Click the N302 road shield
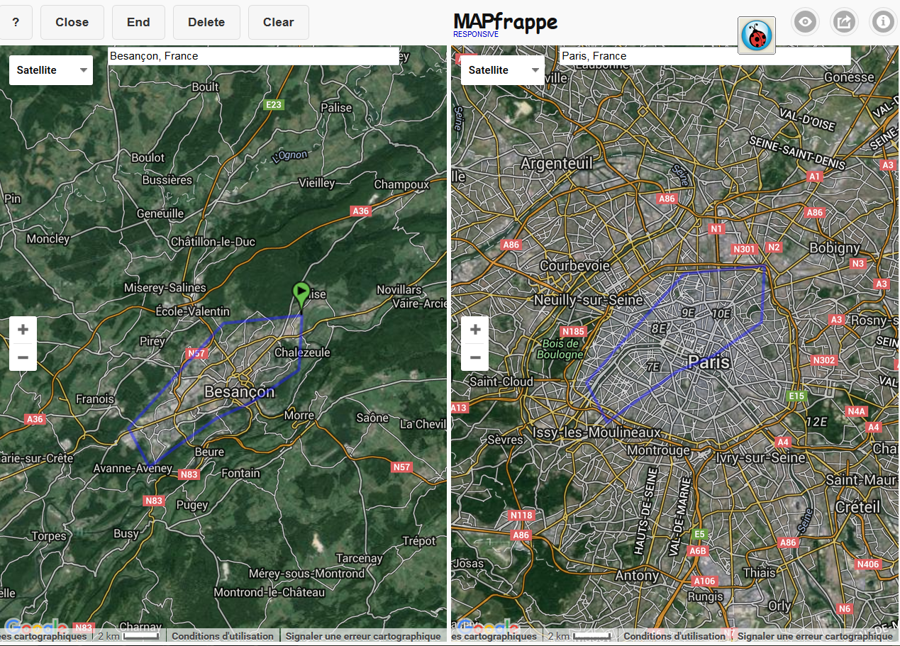The height and width of the screenshot is (646, 900). tap(824, 360)
